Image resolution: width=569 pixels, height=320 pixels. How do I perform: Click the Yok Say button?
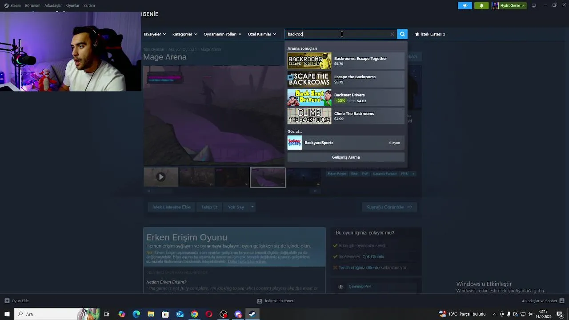click(236, 207)
